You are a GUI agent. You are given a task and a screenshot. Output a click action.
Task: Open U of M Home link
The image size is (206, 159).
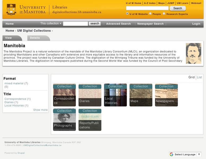pyautogui.click(x=133, y=3)
